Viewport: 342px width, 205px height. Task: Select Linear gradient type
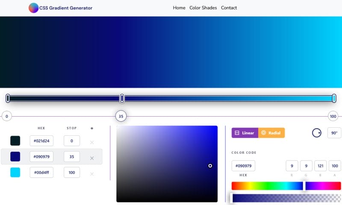(x=245, y=133)
